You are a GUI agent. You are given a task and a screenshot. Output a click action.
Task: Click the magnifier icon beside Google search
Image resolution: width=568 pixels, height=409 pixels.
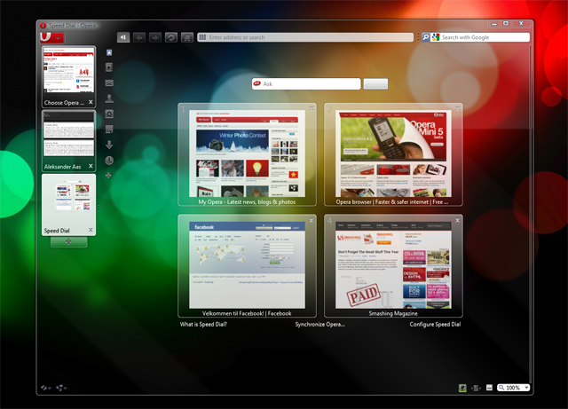pyautogui.click(x=426, y=37)
